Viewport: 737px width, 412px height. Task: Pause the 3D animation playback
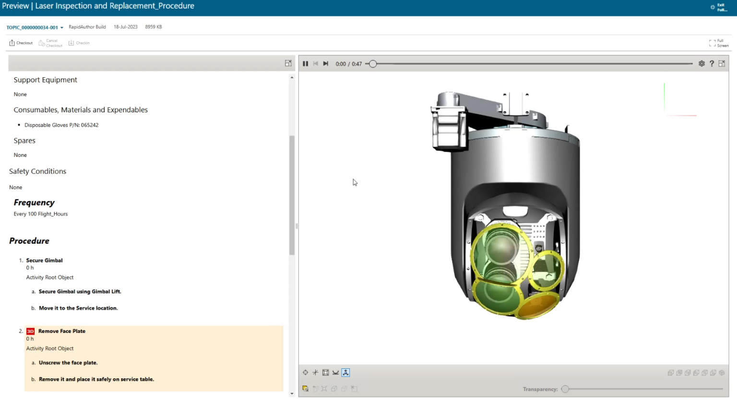coord(306,63)
